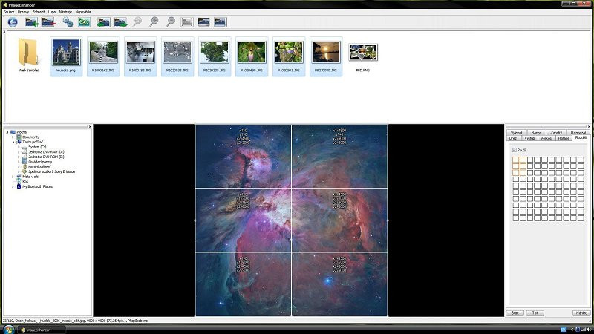Switch to the Vylepšit tab

(516, 133)
